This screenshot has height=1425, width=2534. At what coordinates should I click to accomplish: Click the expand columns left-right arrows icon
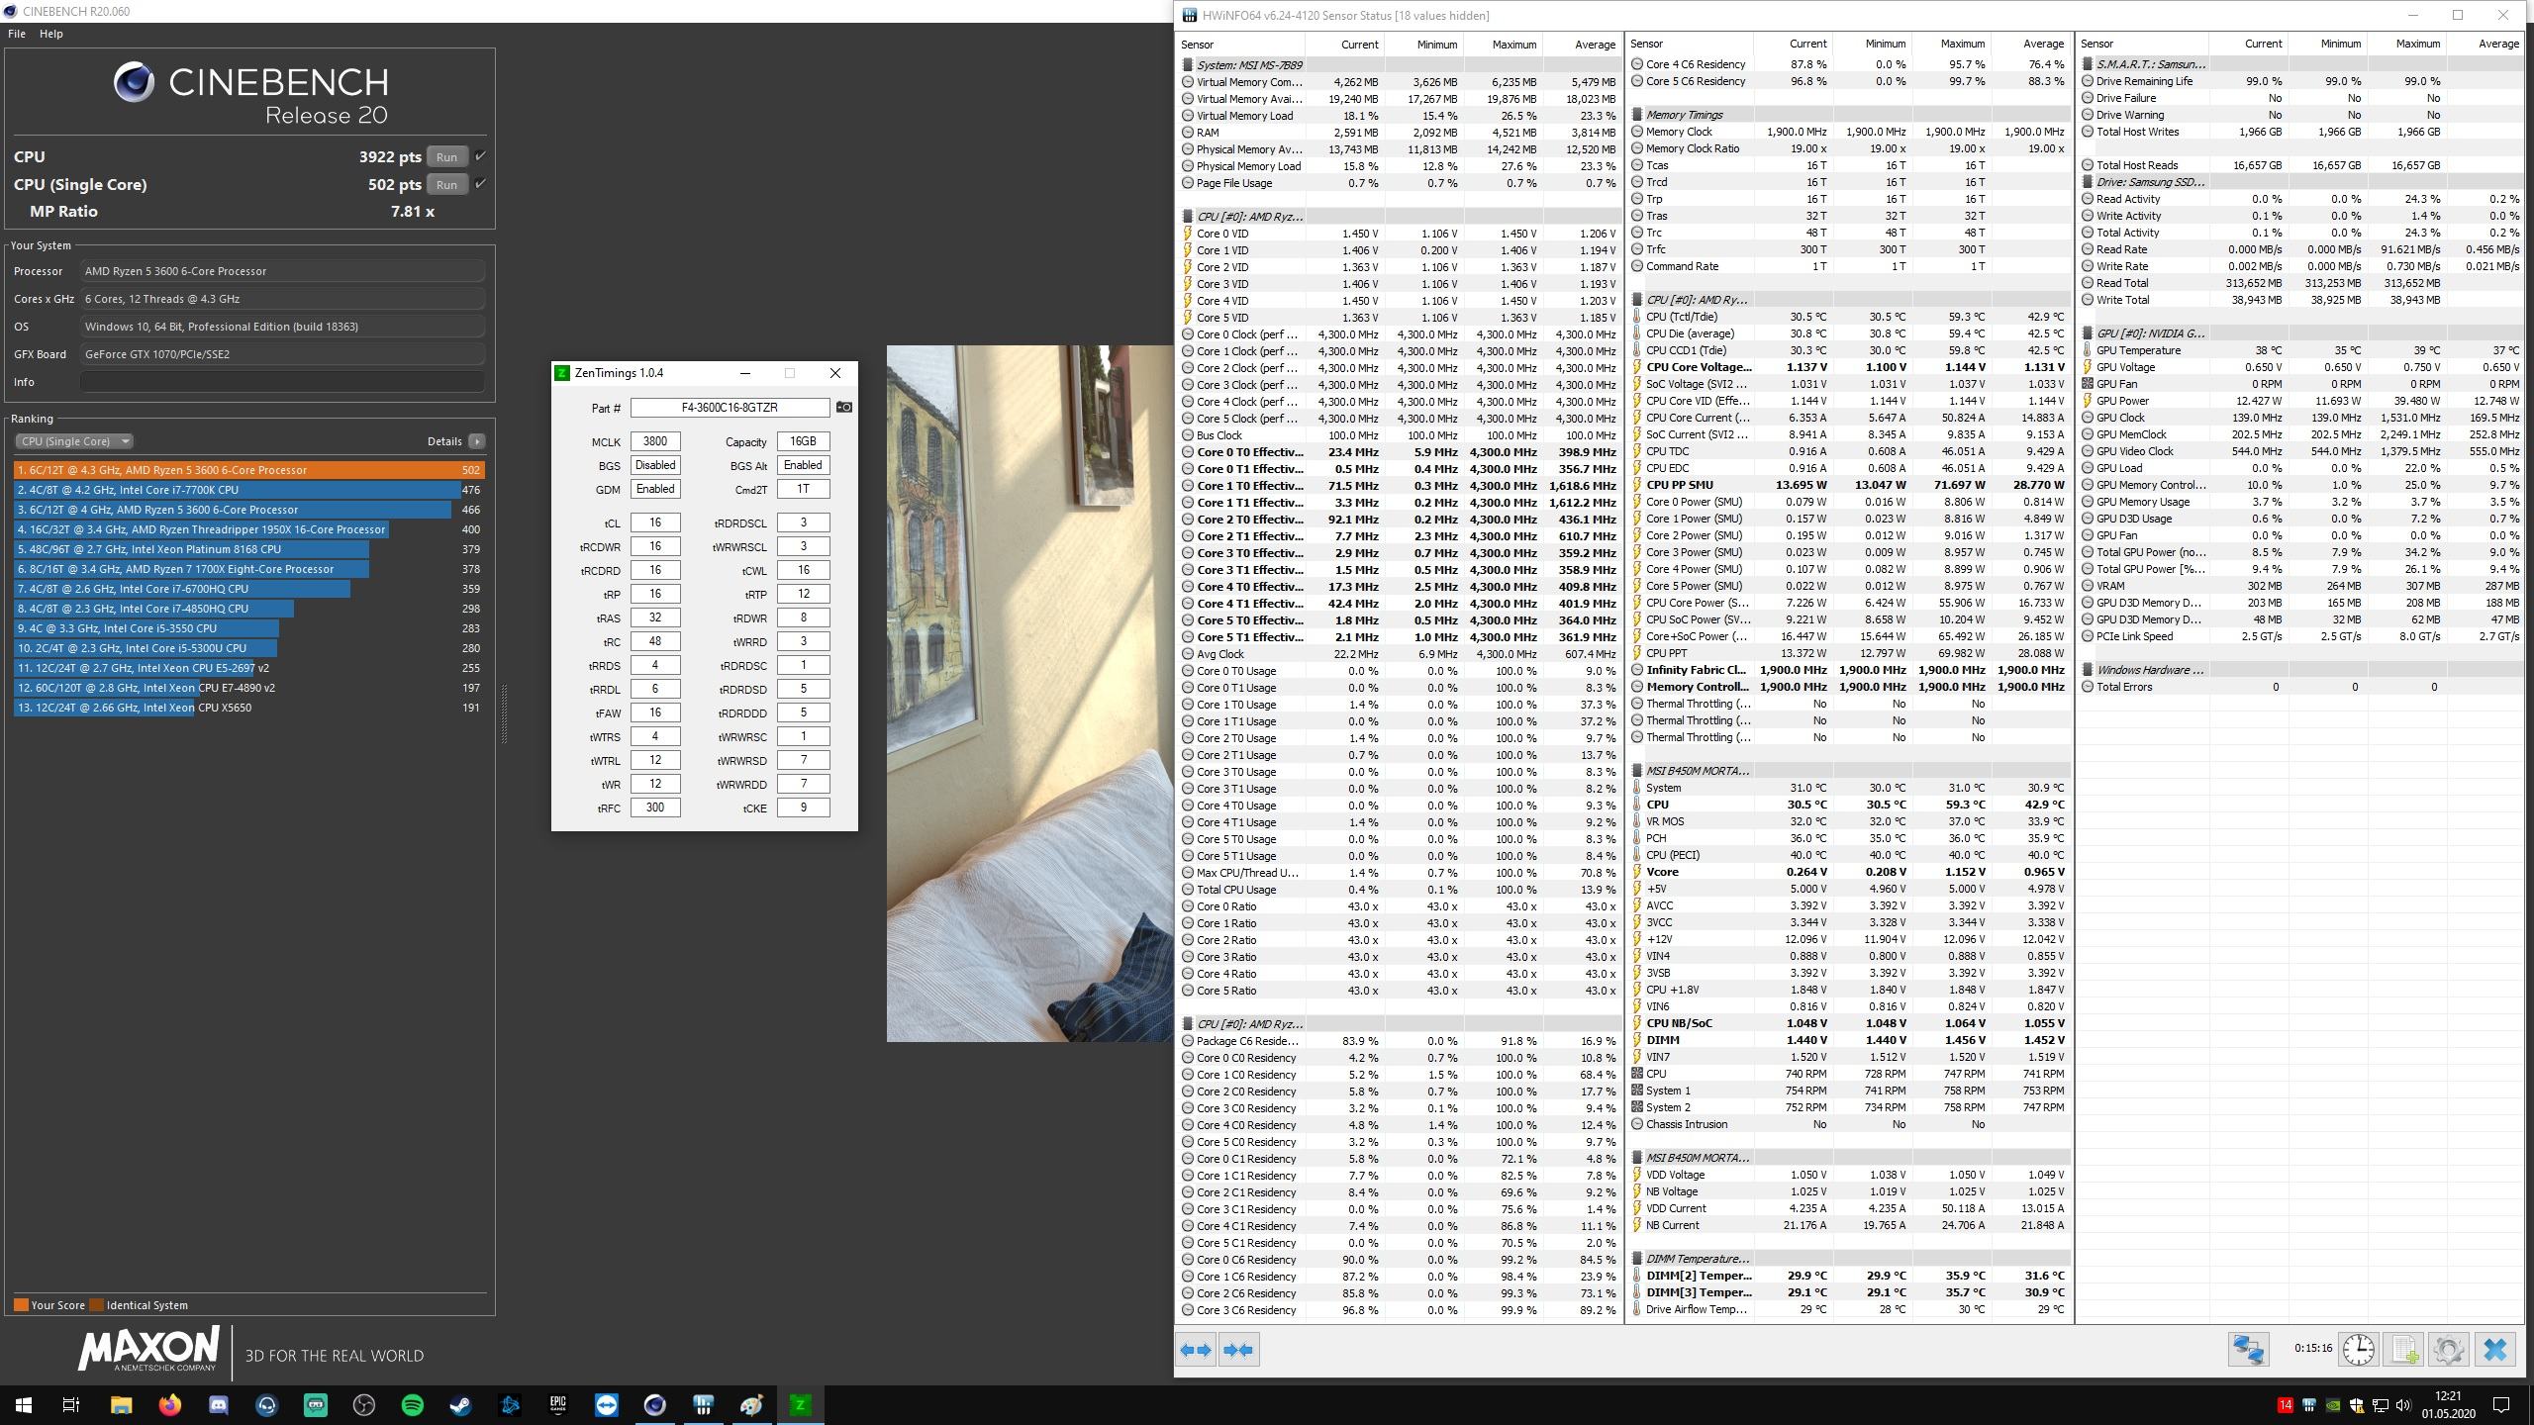coord(1196,1350)
